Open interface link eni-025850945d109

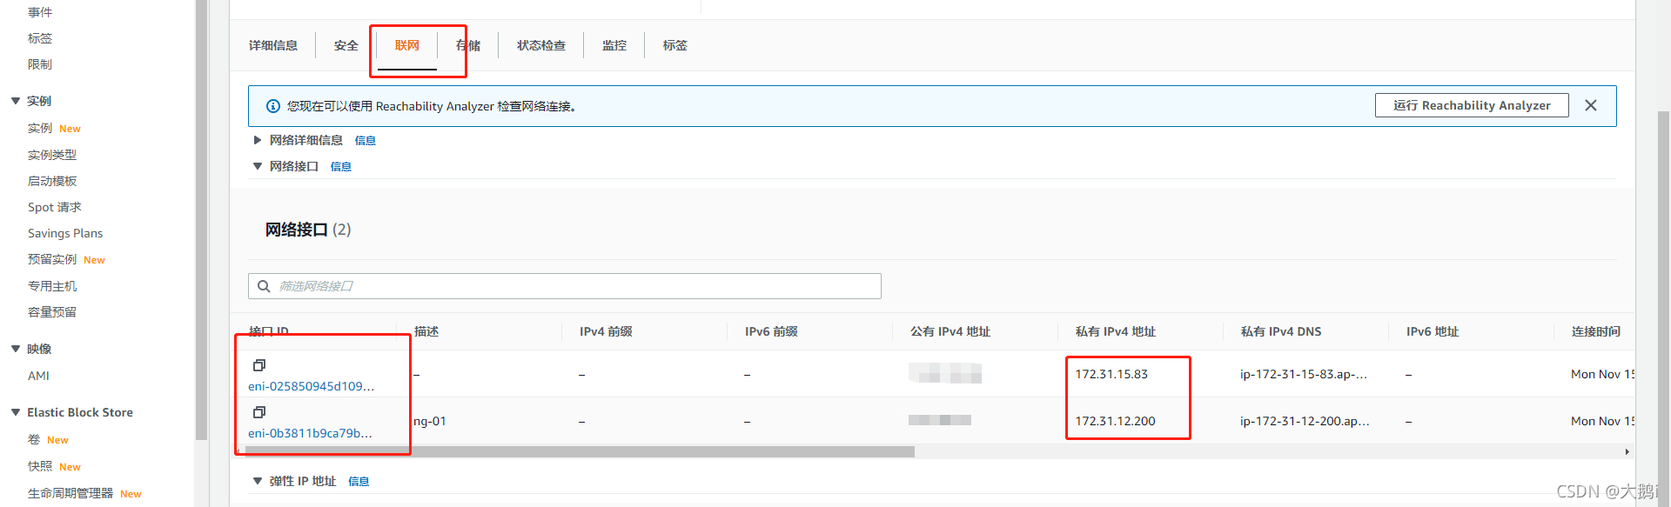pos(311,386)
